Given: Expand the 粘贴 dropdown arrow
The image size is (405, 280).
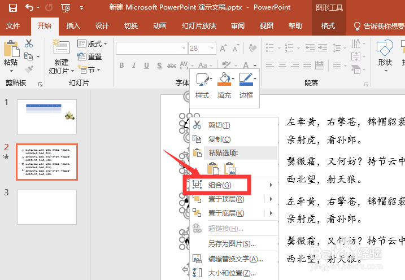Looking at the screenshot, I should [x=11, y=71].
